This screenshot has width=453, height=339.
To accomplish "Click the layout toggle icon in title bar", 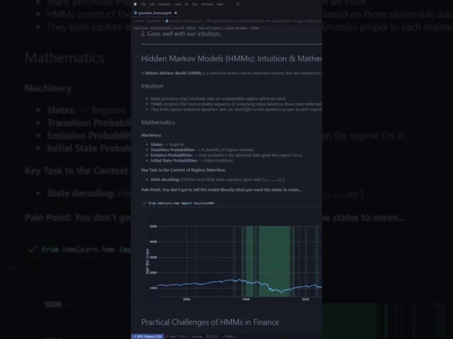I will [238, 4].
